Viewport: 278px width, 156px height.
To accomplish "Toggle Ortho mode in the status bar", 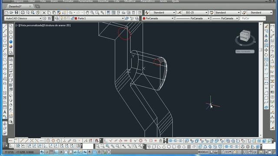I will click(56, 152).
